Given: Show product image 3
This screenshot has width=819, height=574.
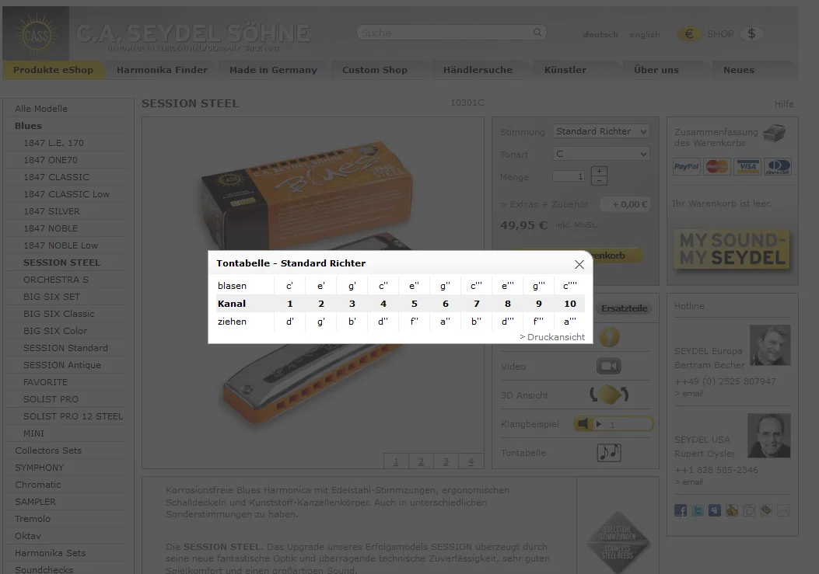Looking at the screenshot, I should point(446,461).
